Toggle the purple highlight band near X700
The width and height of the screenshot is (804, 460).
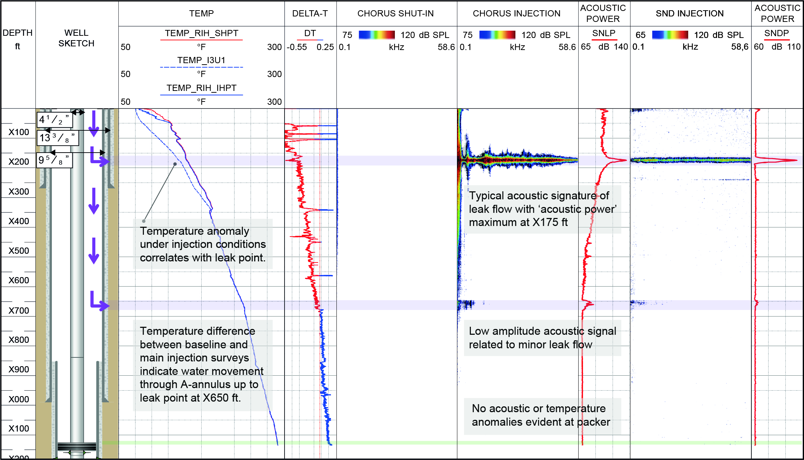click(x=402, y=303)
